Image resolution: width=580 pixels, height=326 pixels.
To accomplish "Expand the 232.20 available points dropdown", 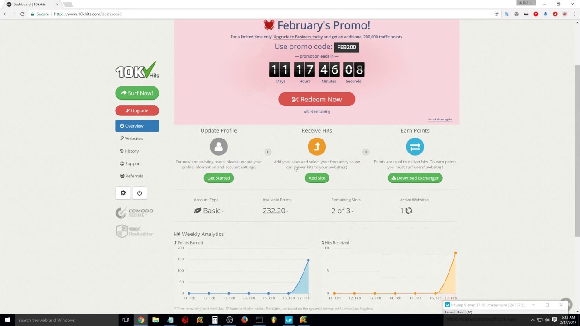I will (275, 211).
